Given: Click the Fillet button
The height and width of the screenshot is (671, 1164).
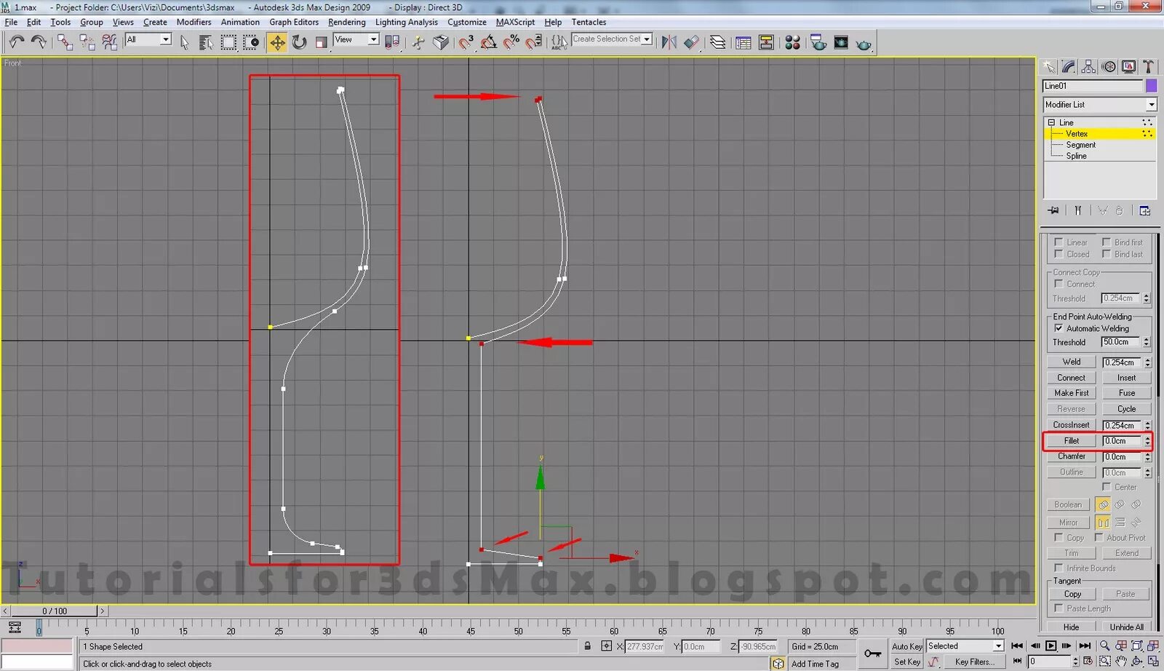Looking at the screenshot, I should (1070, 440).
